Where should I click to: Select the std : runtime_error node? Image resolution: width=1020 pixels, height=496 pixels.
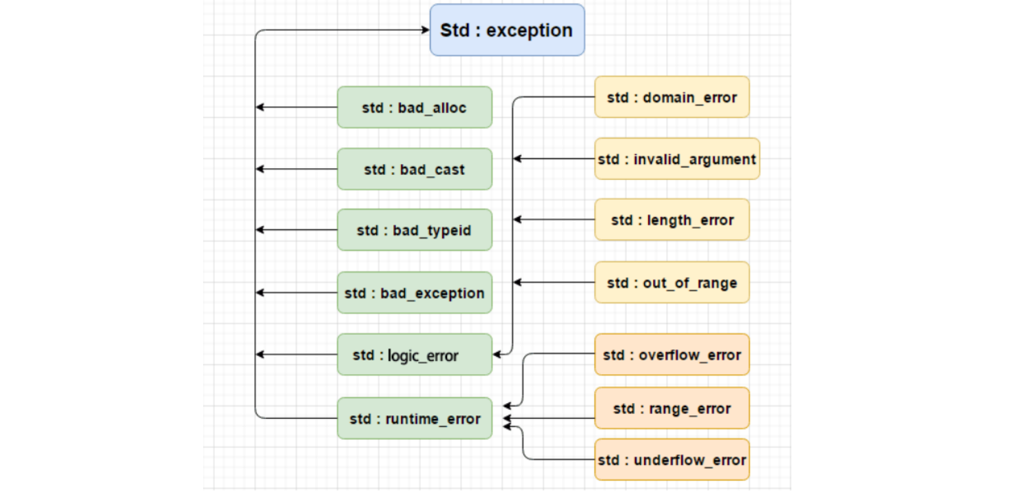415,418
